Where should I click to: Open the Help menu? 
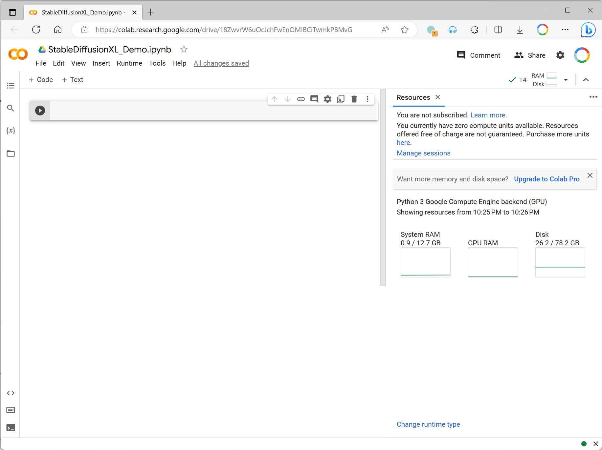tap(179, 63)
